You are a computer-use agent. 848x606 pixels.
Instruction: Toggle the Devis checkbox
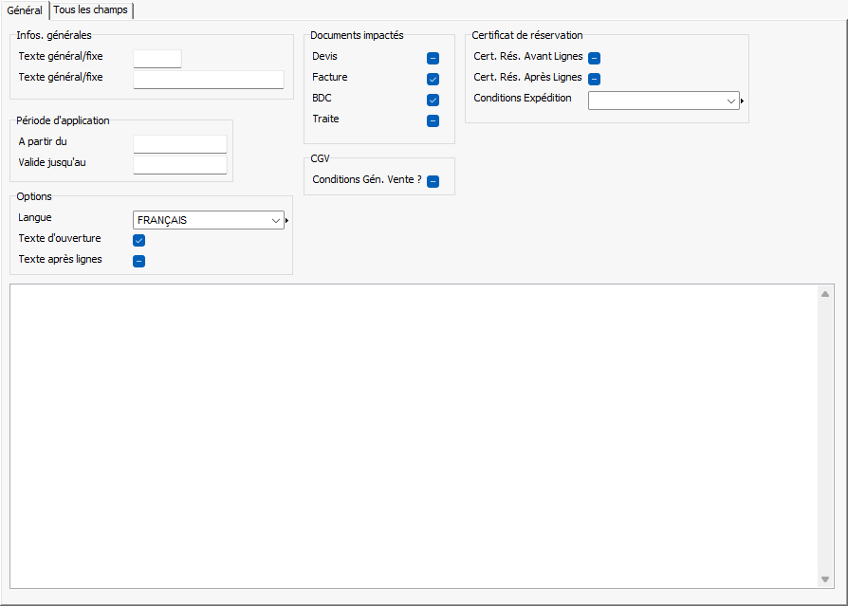[x=433, y=58]
